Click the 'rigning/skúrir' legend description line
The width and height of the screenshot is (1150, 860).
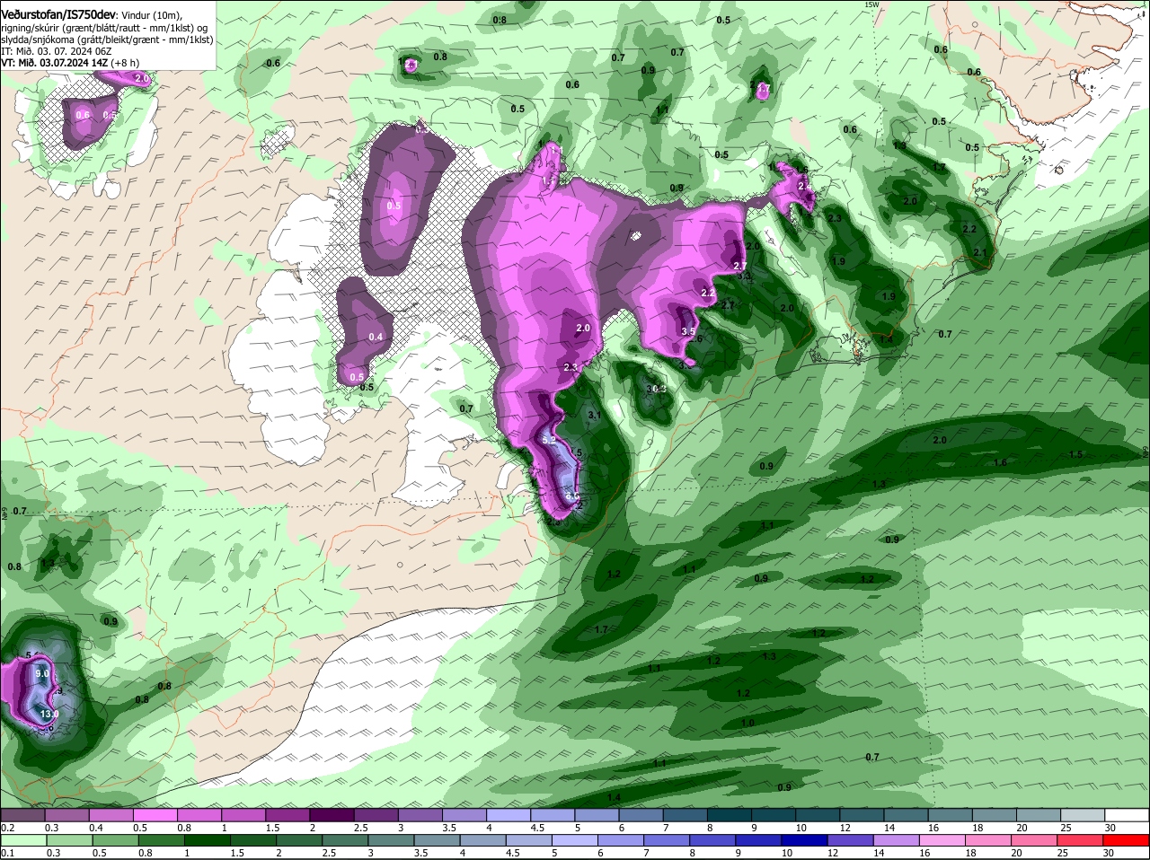point(106,27)
